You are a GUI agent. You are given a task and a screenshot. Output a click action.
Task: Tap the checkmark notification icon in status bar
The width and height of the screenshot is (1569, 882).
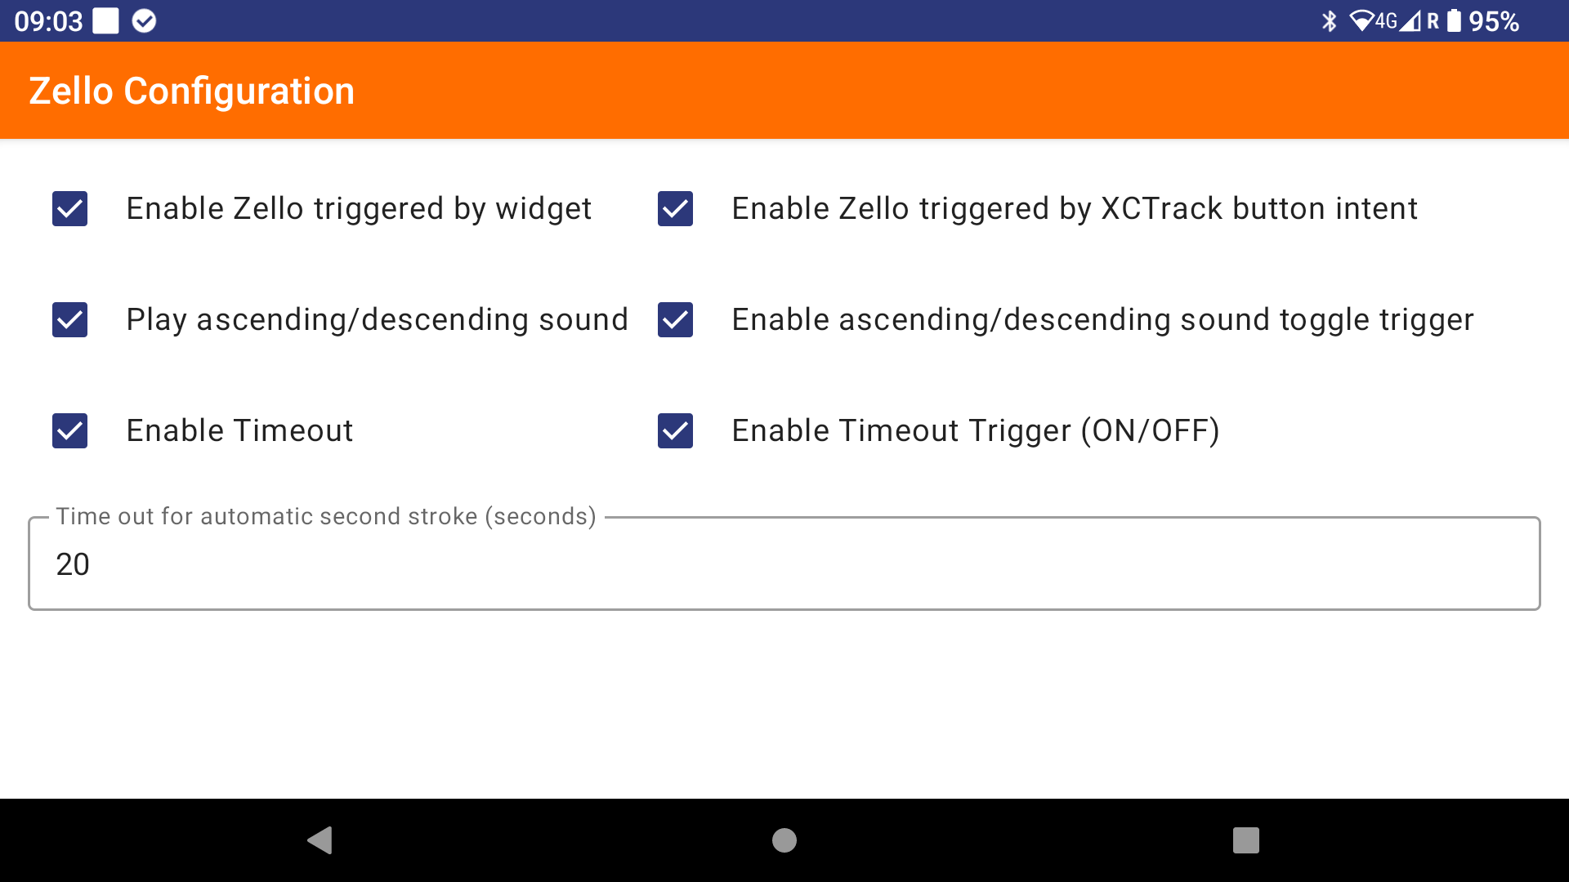tap(144, 21)
